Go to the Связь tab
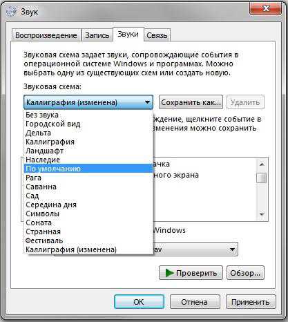 pyautogui.click(x=157, y=35)
